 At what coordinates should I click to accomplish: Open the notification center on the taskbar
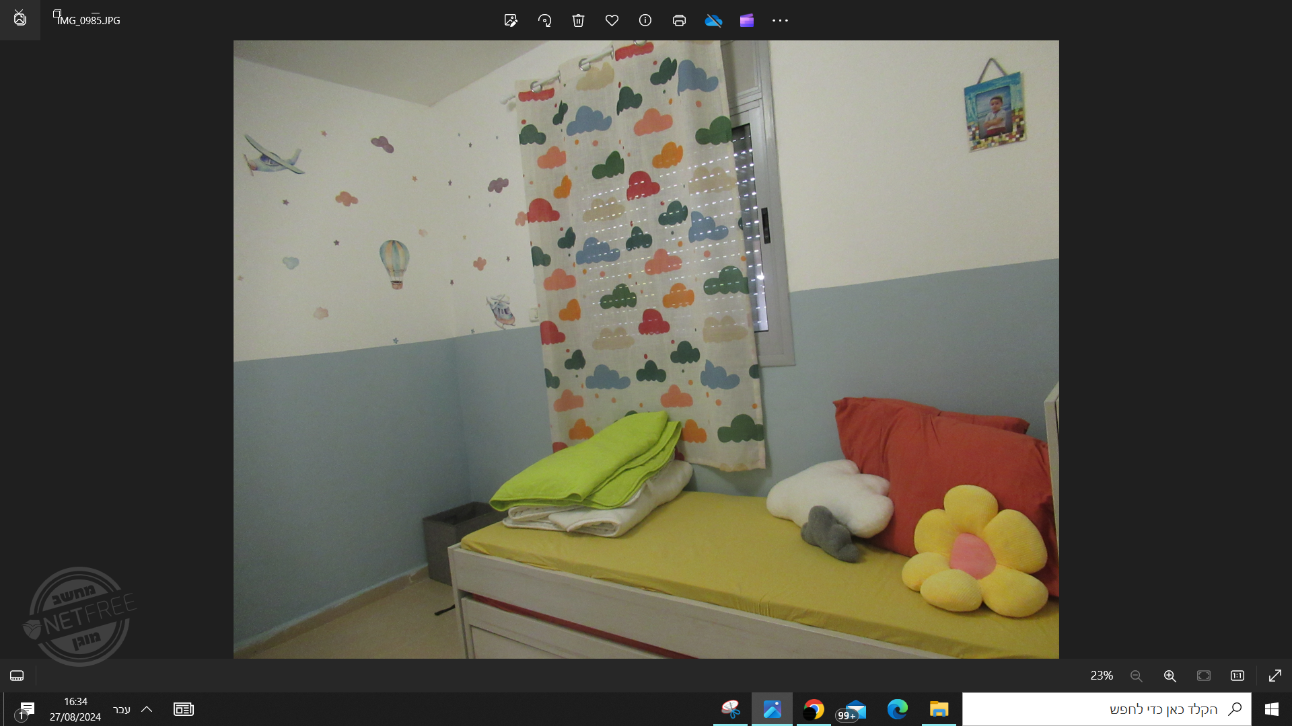pyautogui.click(x=26, y=709)
